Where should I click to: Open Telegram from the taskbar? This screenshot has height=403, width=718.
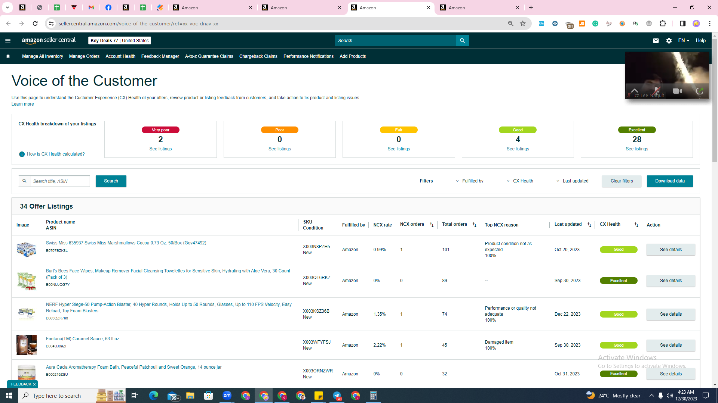point(337,396)
